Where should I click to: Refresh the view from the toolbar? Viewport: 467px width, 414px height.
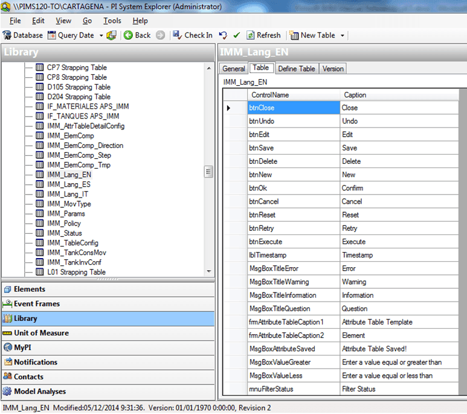[x=263, y=35]
